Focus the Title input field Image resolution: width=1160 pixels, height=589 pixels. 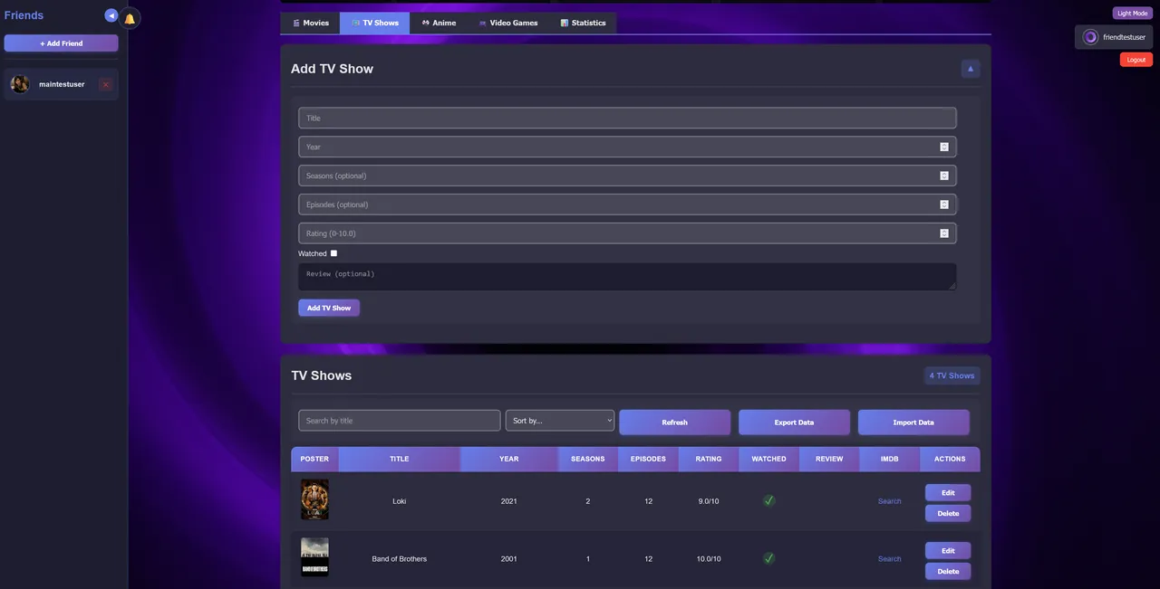[x=627, y=118]
